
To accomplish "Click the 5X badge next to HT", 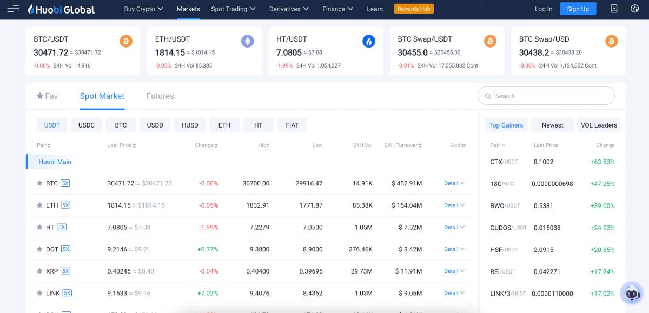I will pos(62,227).
